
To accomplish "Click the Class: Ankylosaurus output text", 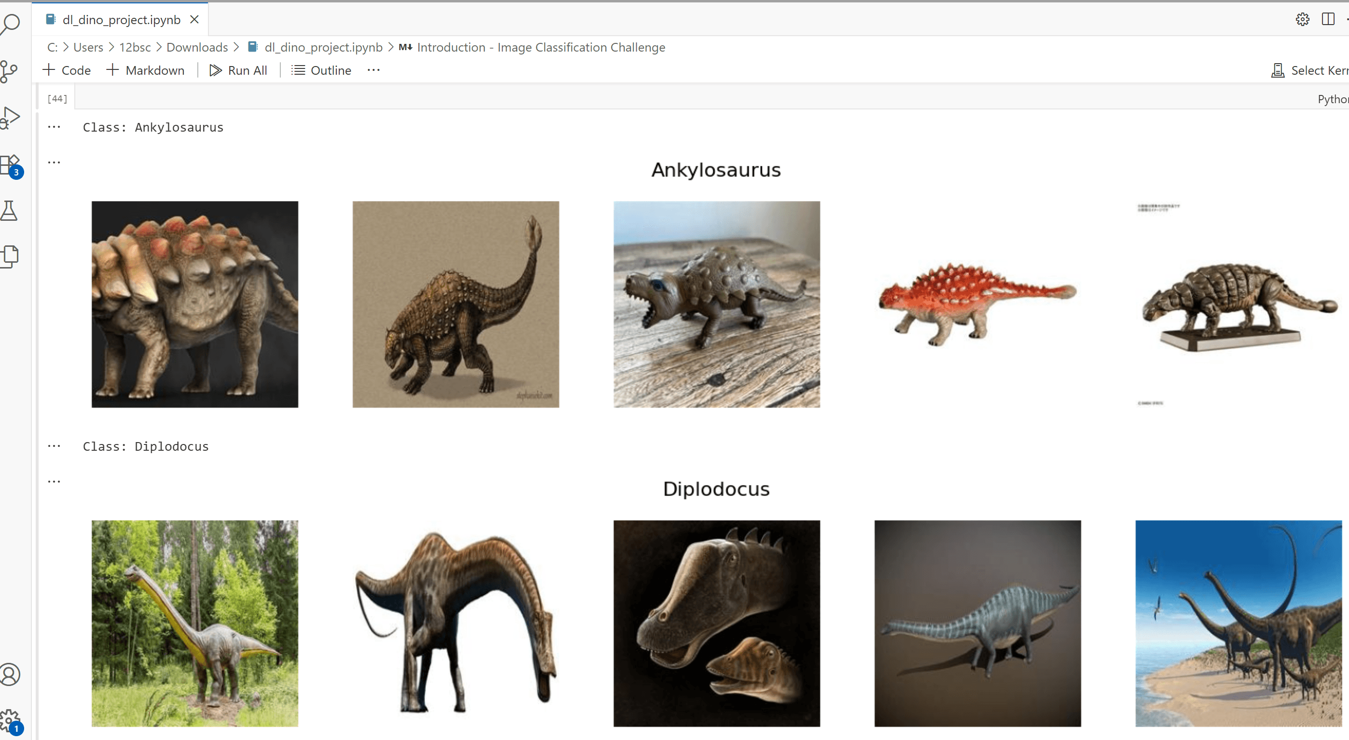I will tap(153, 127).
